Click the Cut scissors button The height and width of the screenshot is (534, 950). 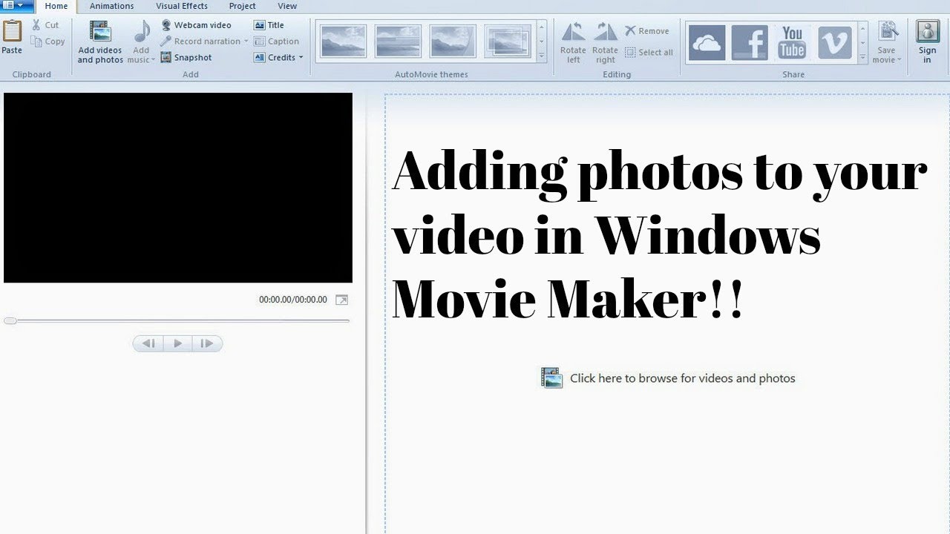[x=45, y=25]
